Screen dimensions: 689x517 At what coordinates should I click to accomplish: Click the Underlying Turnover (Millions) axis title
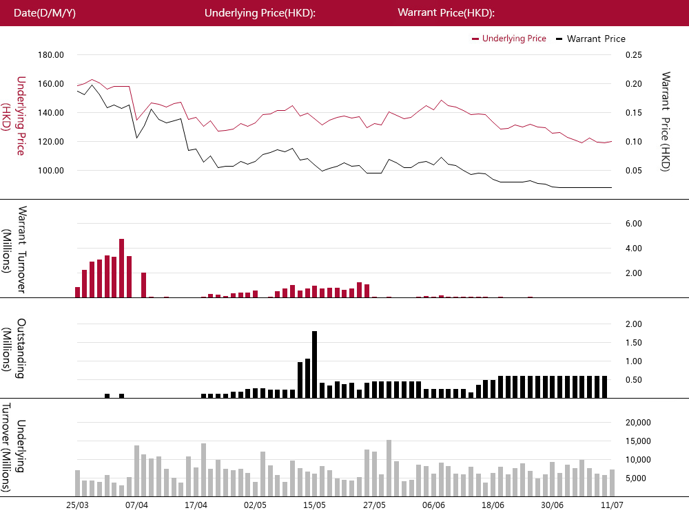[x=13, y=447]
